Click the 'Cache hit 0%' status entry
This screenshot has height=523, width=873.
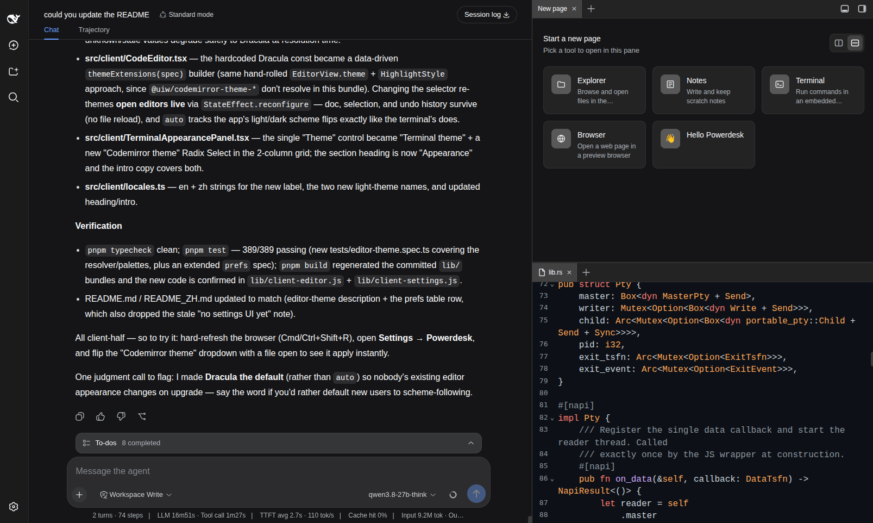tap(368, 515)
